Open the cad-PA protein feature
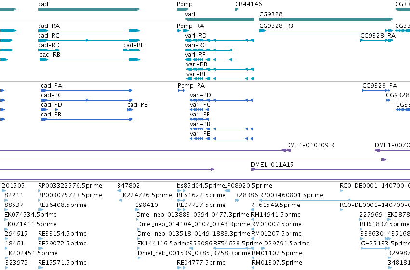This screenshot has height=270, width=410. [x=87, y=90]
